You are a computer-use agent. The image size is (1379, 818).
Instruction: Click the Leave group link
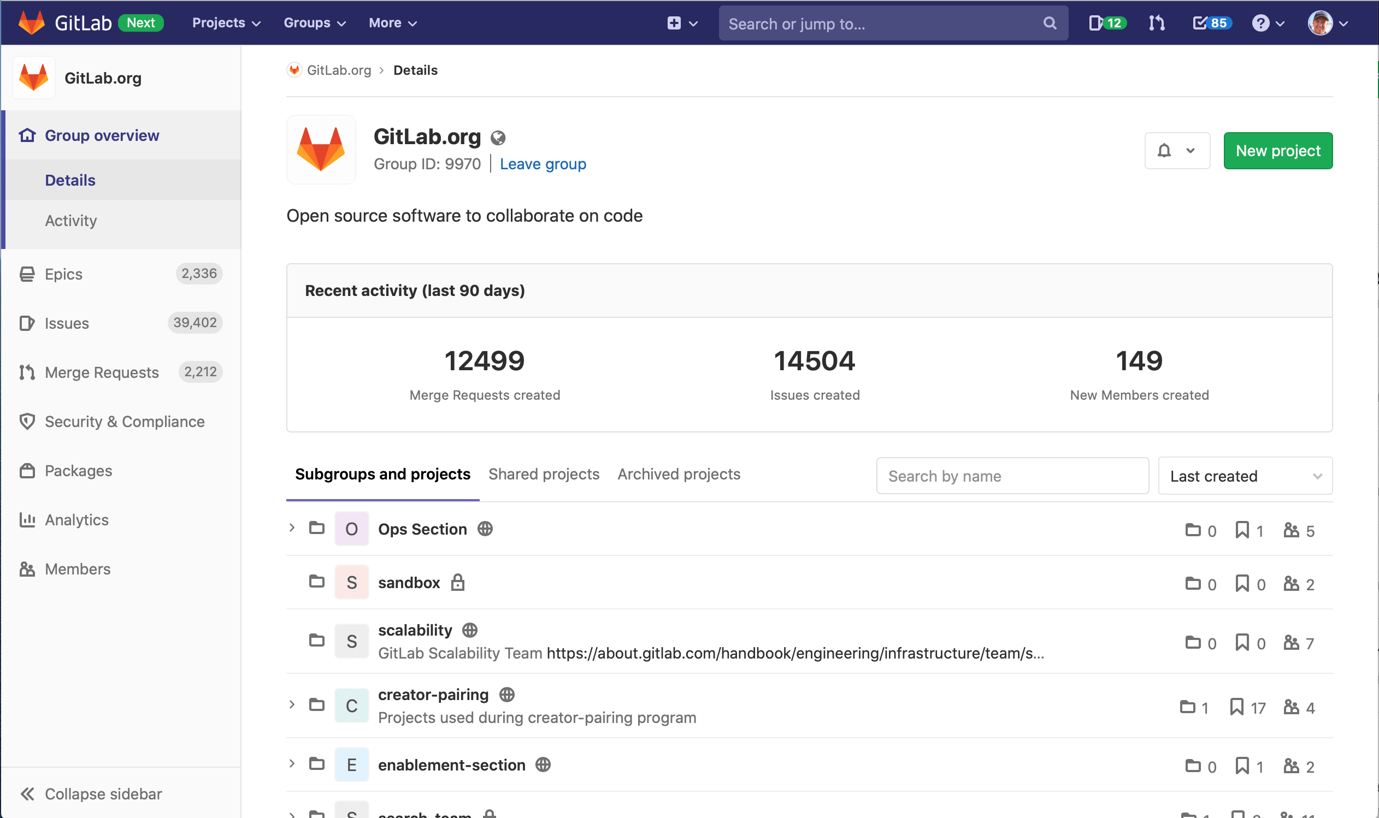543,164
